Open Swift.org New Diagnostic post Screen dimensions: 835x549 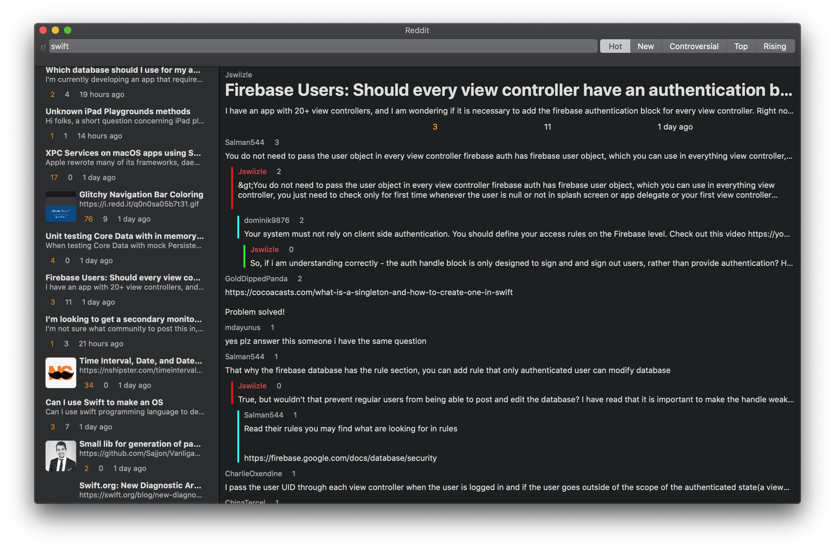[x=140, y=485]
